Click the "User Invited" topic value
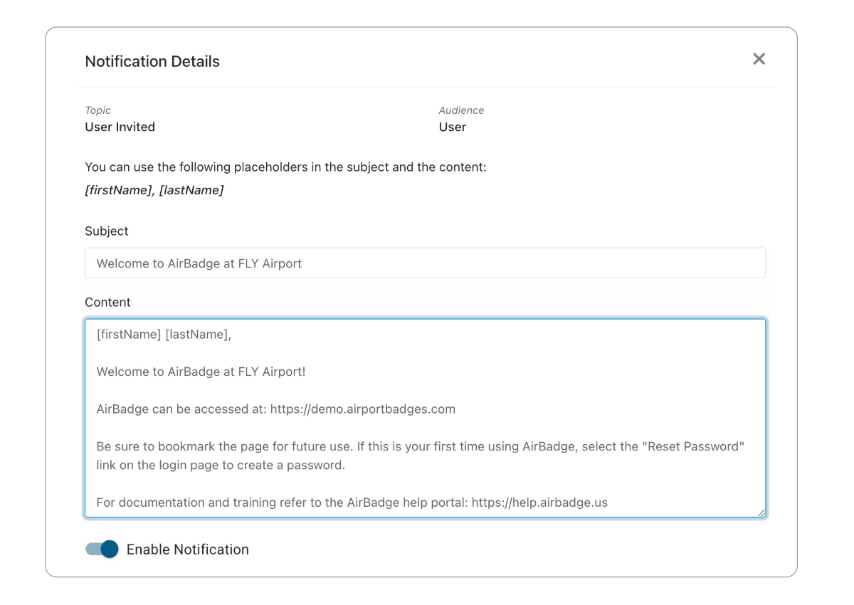 click(120, 127)
